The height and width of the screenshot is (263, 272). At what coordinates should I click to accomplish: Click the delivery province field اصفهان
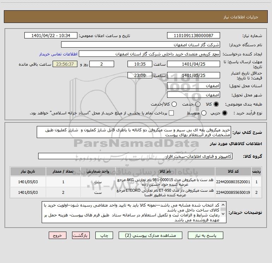[194, 85]
